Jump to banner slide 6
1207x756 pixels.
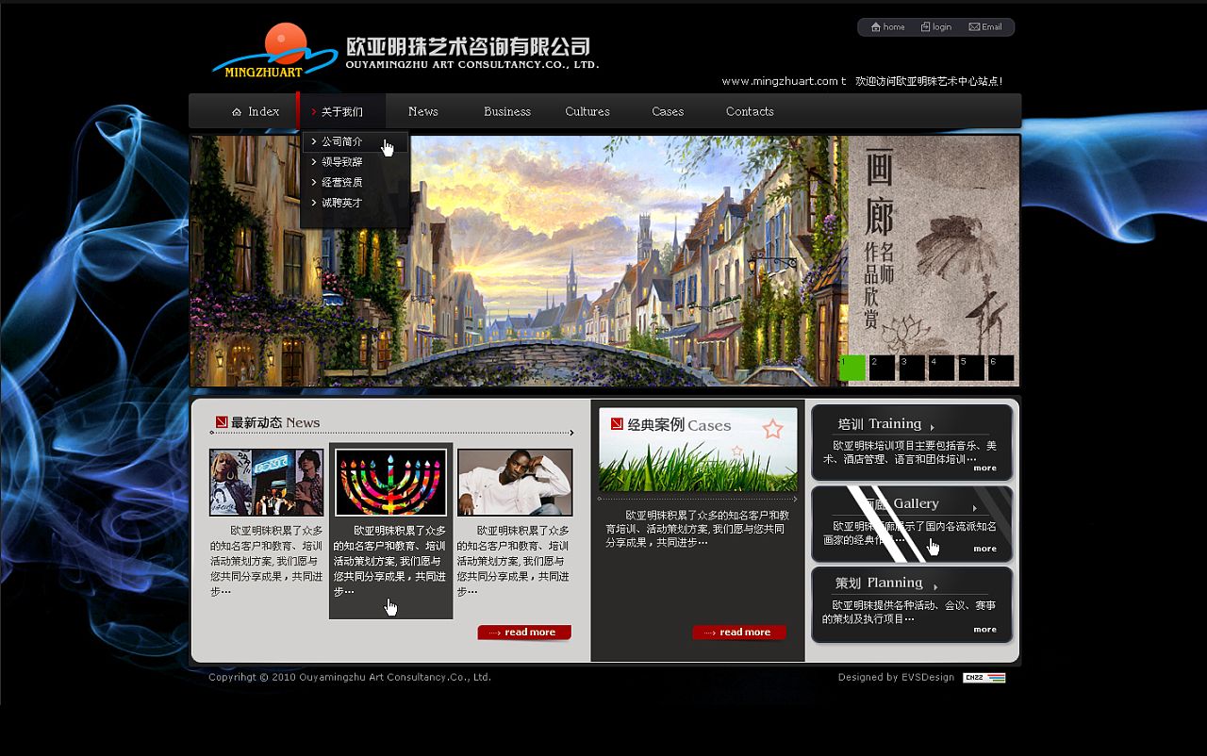(x=1000, y=368)
